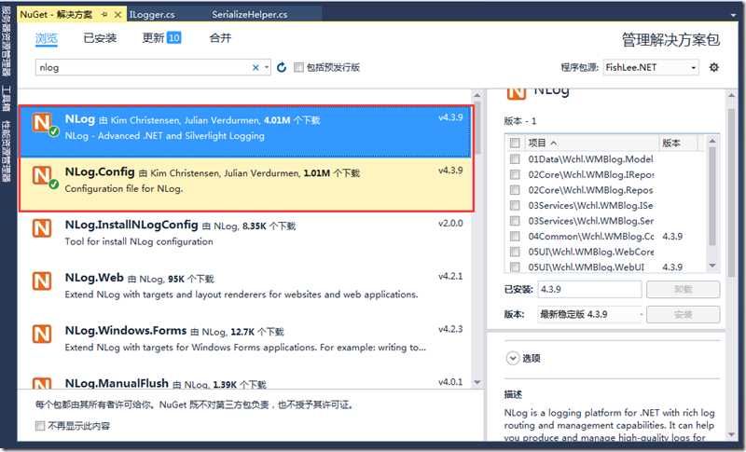Open the version dropdown showing 4.3.9

591,314
